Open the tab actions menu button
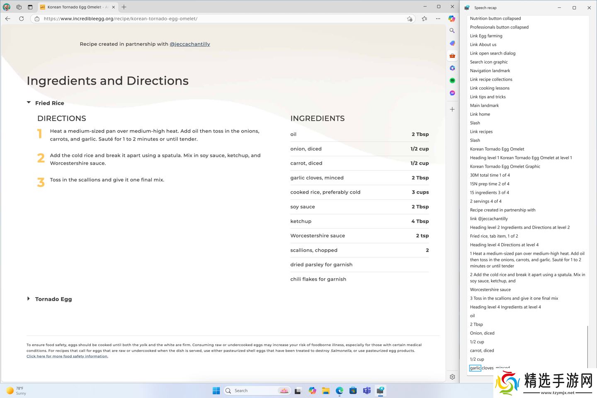This screenshot has width=597, height=398. pyautogui.click(x=30, y=7)
